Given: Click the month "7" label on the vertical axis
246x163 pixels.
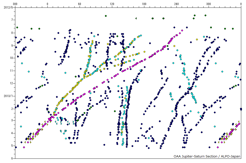Looking at the screenshot, I should [x=12, y=20].
